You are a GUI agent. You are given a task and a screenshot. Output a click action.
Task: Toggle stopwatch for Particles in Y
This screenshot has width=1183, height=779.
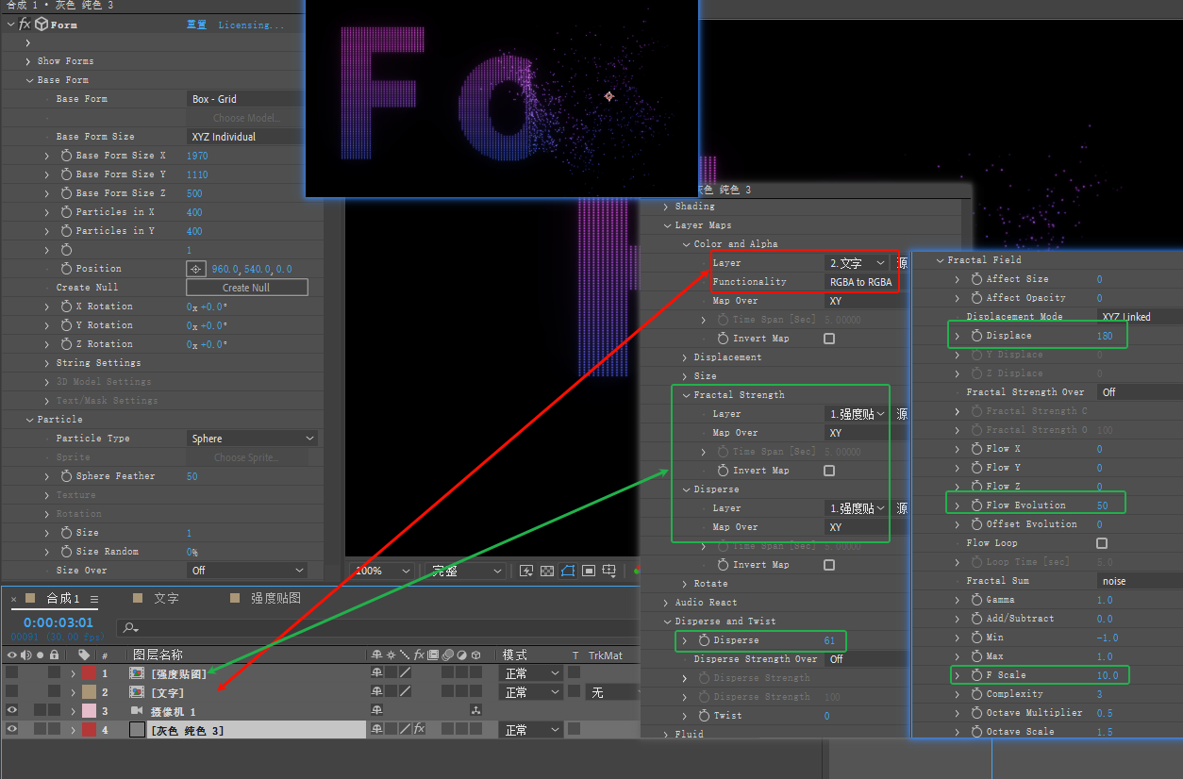point(66,231)
